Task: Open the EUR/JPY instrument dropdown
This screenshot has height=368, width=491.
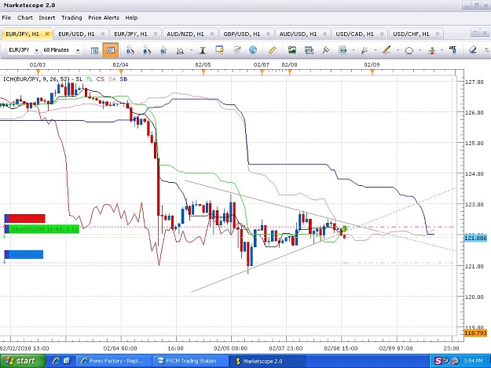Action: (x=36, y=50)
